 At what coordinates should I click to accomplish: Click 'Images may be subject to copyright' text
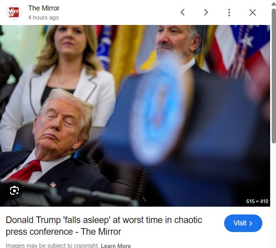click(52, 245)
